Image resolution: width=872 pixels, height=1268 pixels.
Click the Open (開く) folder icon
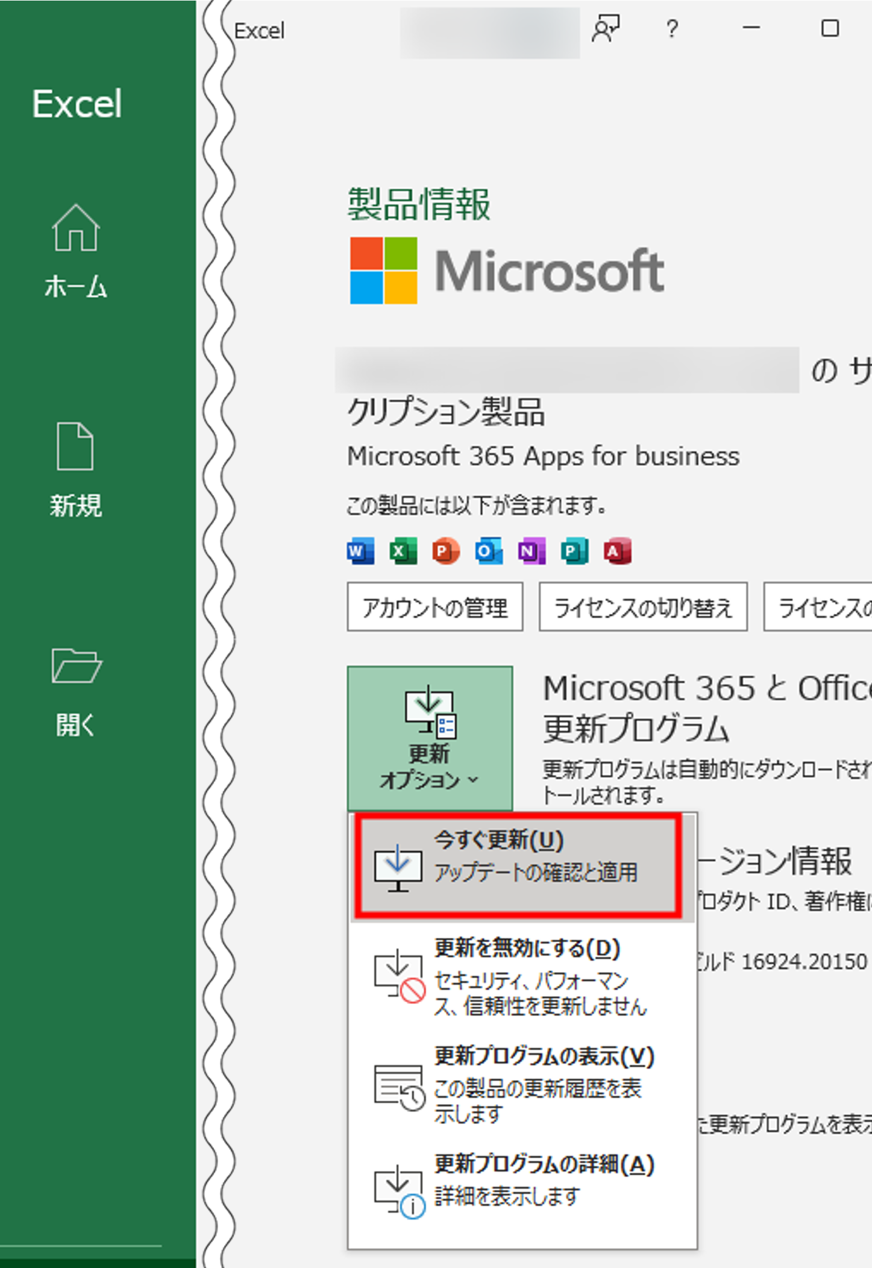(77, 666)
